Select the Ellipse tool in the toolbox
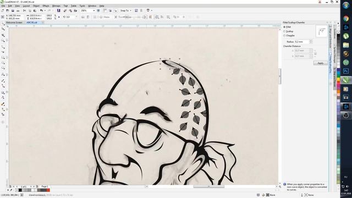The height and width of the screenshot is (198, 352). (x=3, y=63)
